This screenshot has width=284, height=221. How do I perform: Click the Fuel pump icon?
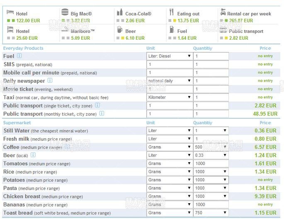click(x=171, y=30)
